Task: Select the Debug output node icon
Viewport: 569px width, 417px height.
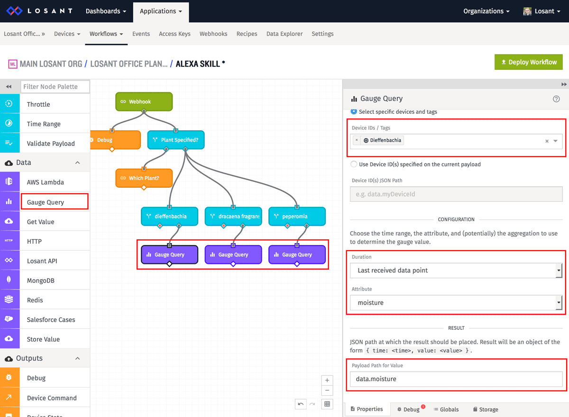Action: [9, 378]
